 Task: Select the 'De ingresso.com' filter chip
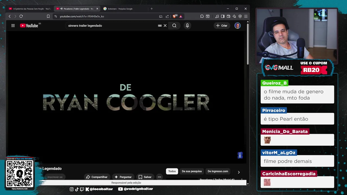[x=218, y=171]
